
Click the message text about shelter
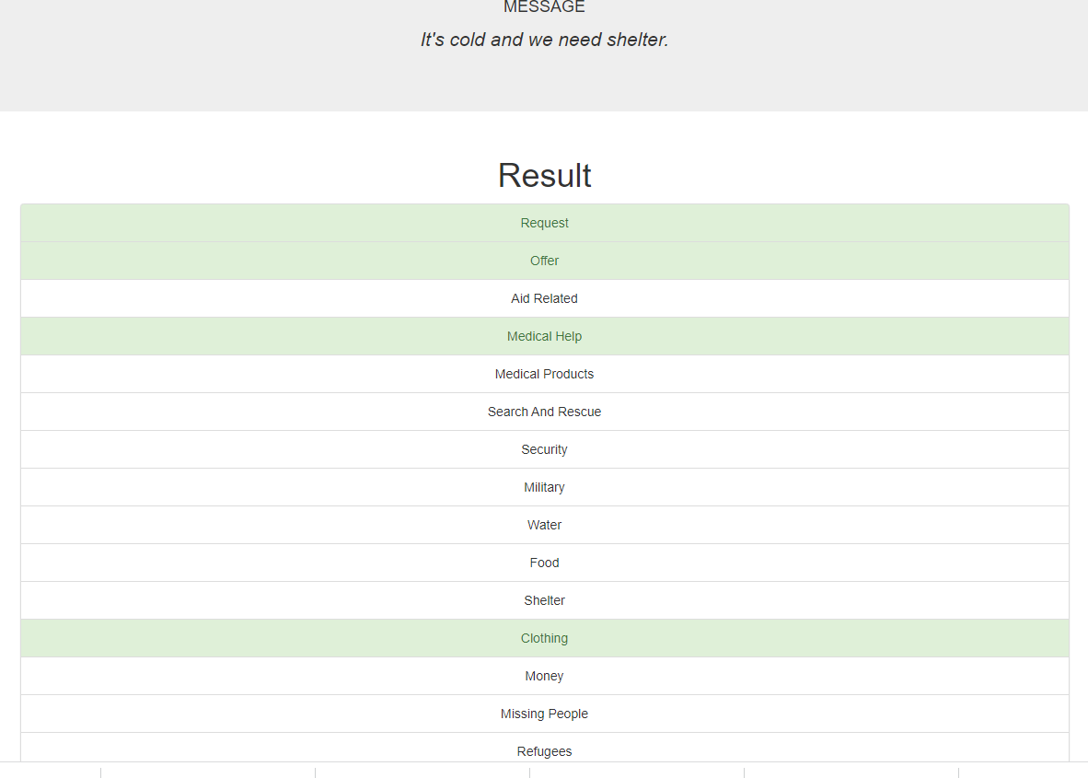pos(545,40)
